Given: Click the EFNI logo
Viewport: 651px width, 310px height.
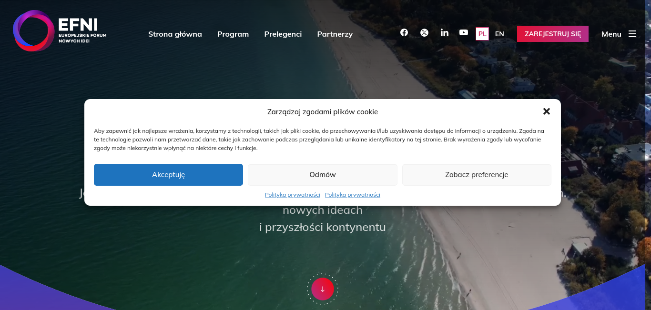Looking at the screenshot, I should [x=60, y=31].
